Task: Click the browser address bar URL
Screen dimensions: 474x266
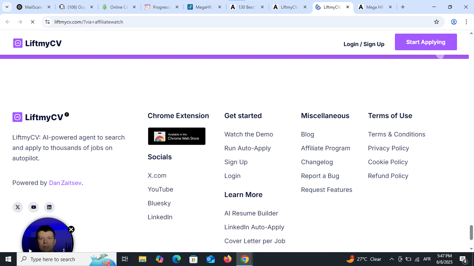Action: click(89, 22)
